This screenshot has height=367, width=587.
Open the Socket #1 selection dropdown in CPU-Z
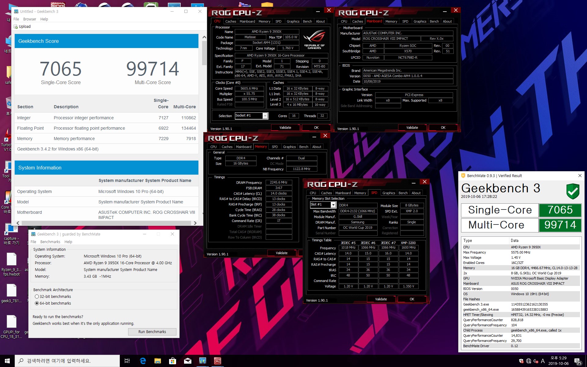click(265, 116)
